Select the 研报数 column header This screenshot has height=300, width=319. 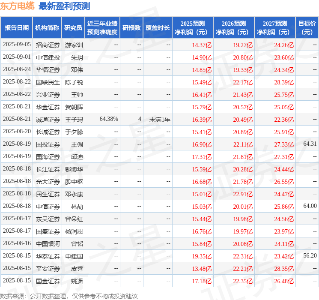[131, 28]
